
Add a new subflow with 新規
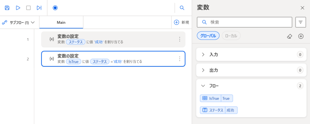[x=182, y=22]
